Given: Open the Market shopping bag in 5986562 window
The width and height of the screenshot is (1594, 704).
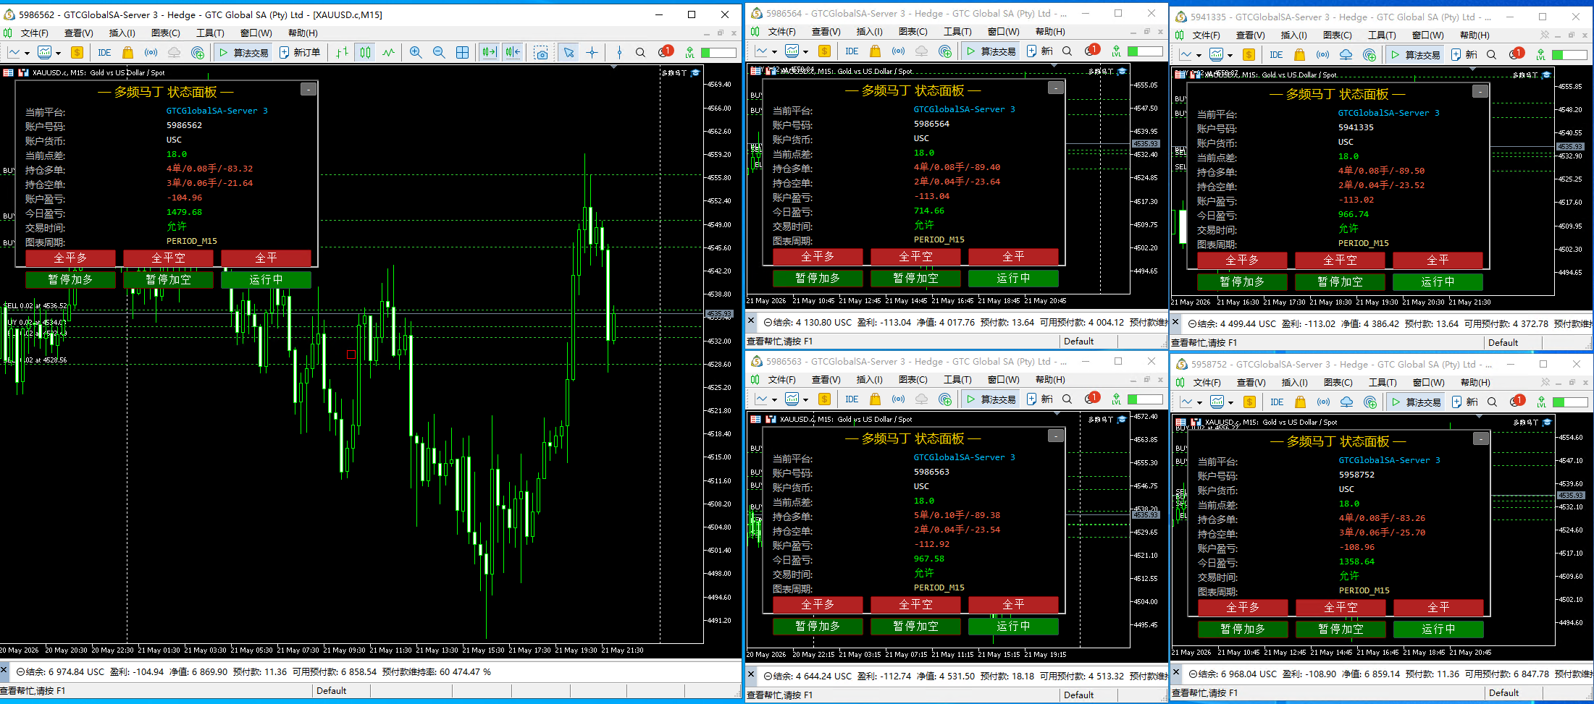Looking at the screenshot, I should pyautogui.click(x=128, y=52).
